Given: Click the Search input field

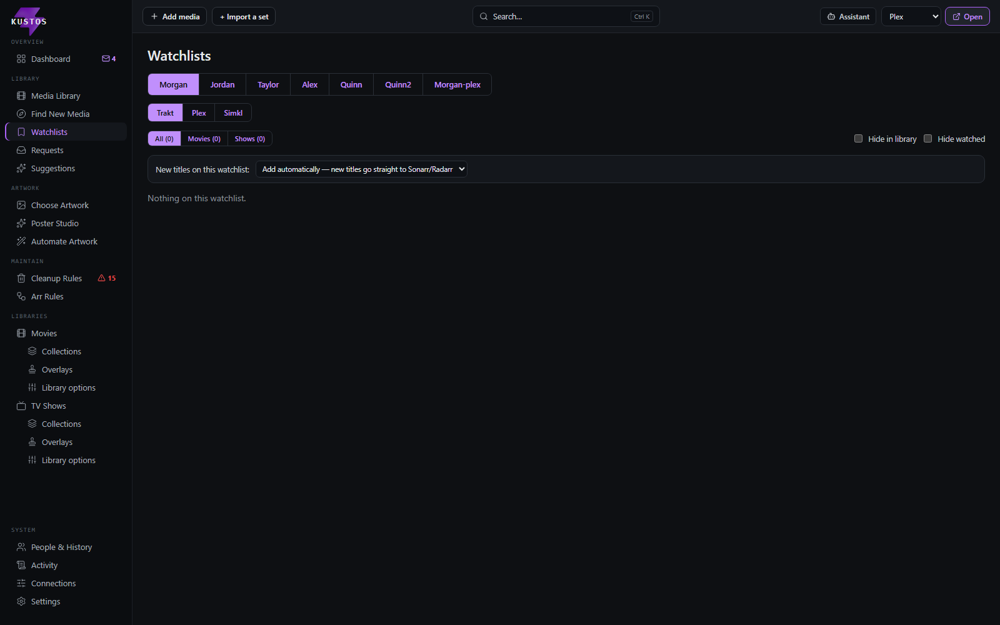Looking at the screenshot, I should point(566,17).
